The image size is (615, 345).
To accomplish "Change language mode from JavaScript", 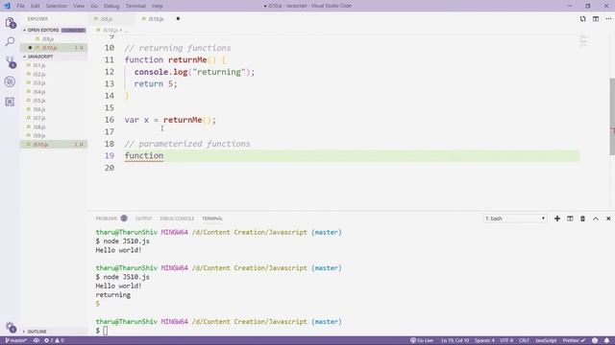I will point(546,341).
